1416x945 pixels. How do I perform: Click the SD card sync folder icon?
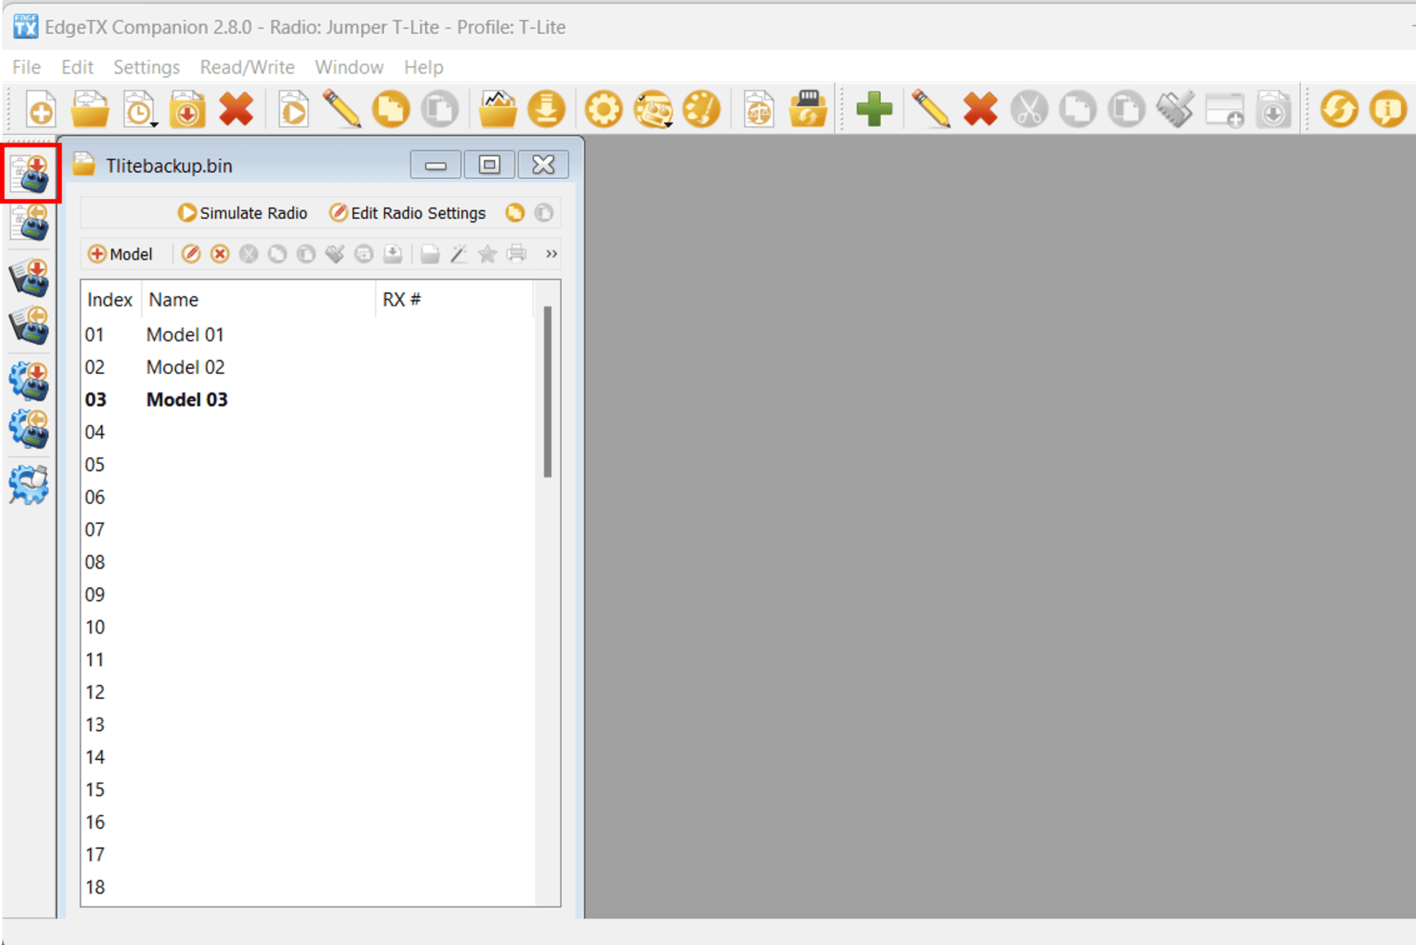click(808, 109)
